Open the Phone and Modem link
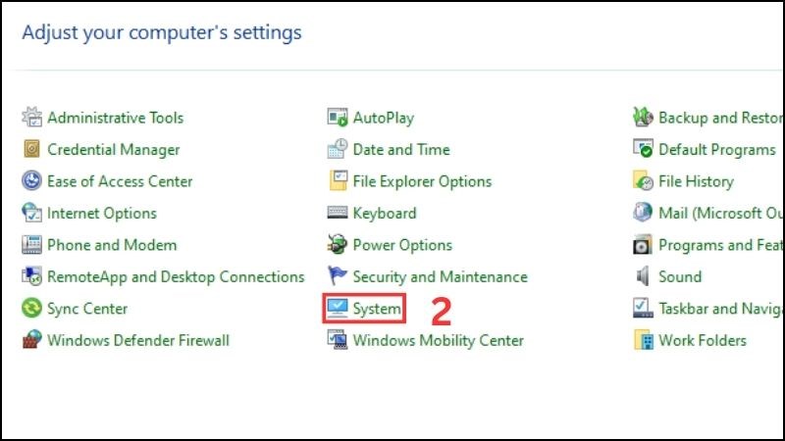 pyautogui.click(x=112, y=245)
